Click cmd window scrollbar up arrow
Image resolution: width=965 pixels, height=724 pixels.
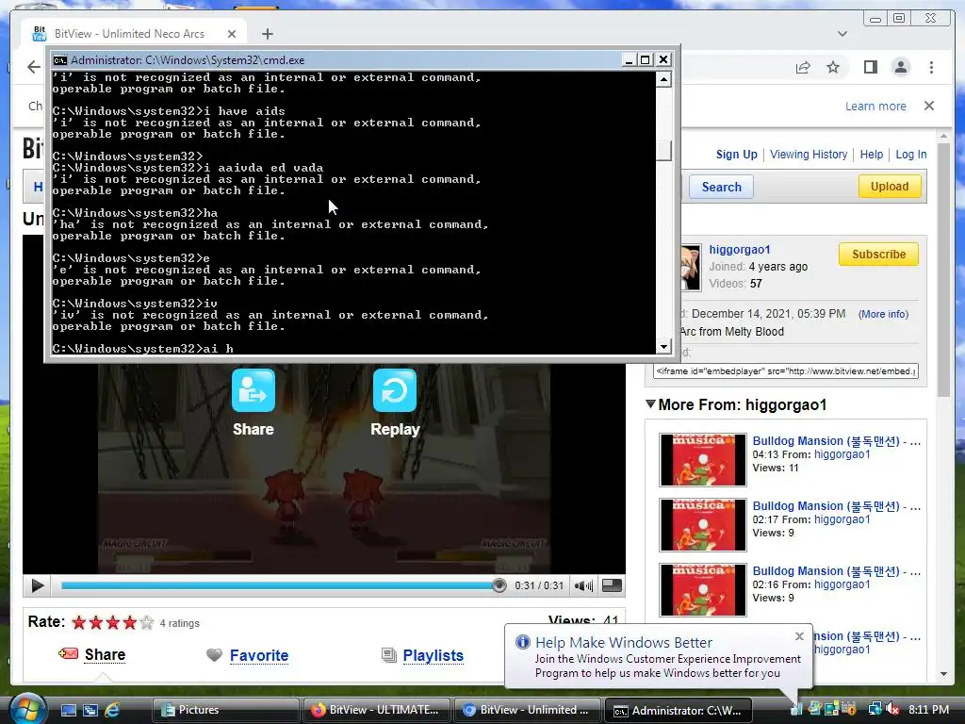[x=663, y=79]
